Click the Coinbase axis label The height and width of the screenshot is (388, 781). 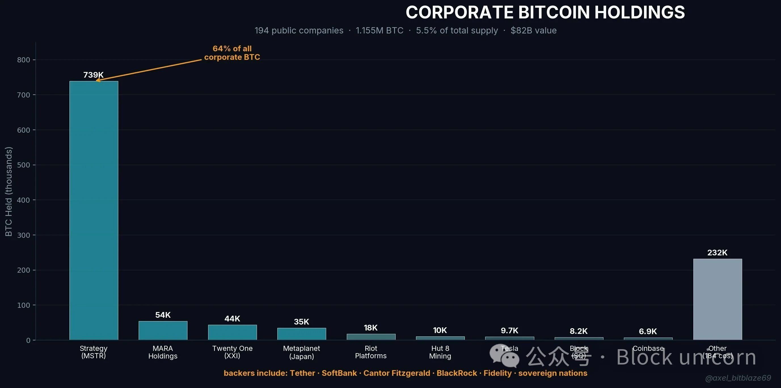tap(648, 349)
